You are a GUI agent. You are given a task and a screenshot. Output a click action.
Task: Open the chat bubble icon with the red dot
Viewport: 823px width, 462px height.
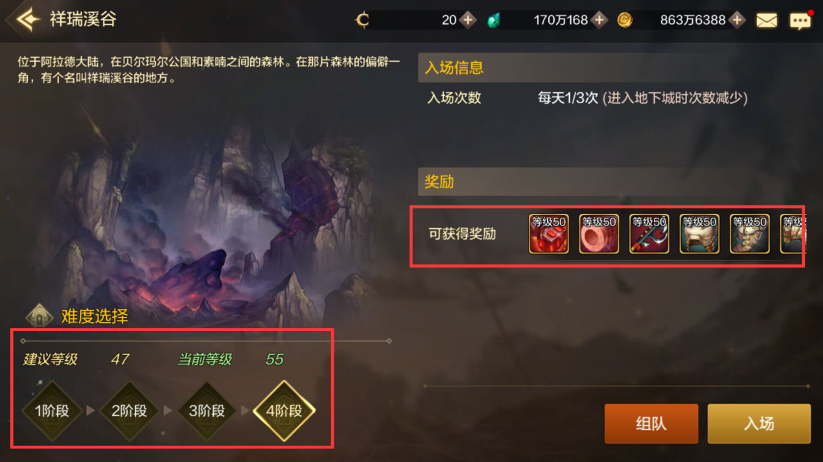pyautogui.click(x=800, y=20)
